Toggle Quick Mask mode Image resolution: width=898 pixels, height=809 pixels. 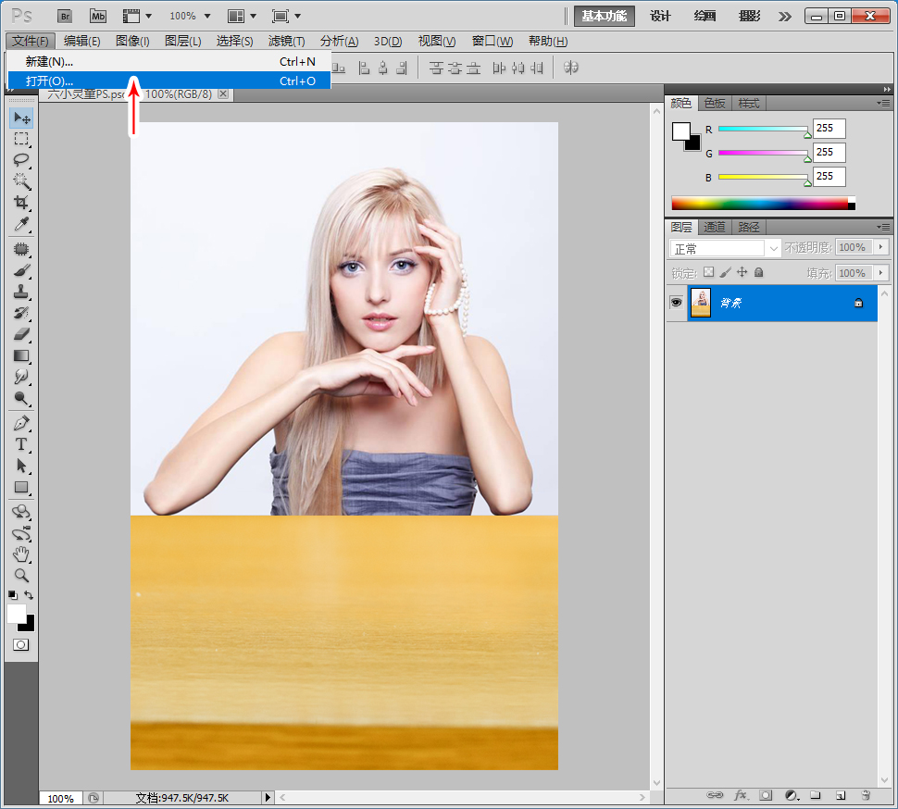20,645
